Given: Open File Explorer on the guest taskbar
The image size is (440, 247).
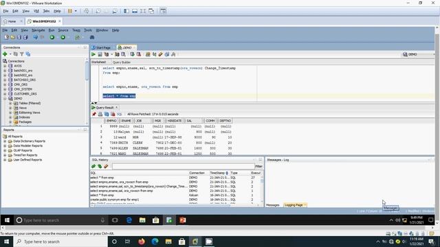Looking at the screenshot, I should (142, 220).
